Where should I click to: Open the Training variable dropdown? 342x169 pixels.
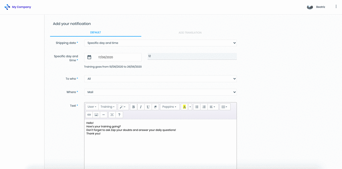coord(107,107)
